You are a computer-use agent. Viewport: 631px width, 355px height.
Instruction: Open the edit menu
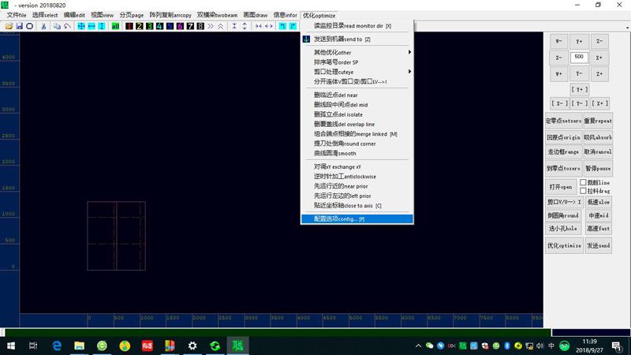point(74,15)
